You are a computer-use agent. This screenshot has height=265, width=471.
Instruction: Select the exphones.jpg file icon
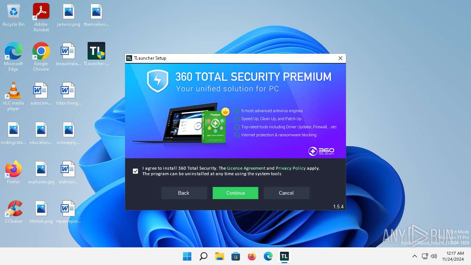pyautogui.click(x=41, y=173)
